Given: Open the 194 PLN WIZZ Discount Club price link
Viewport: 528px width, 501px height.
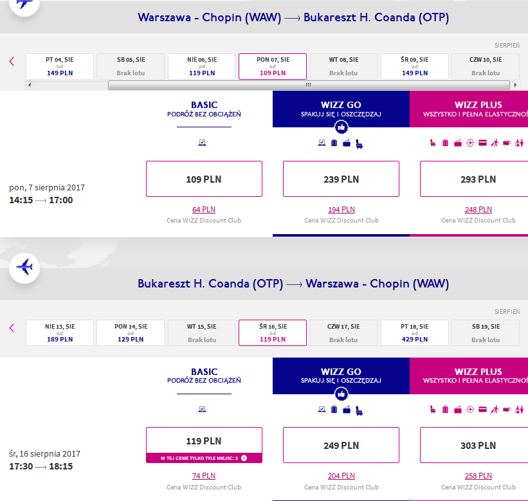Looking at the screenshot, I should (x=341, y=210).
